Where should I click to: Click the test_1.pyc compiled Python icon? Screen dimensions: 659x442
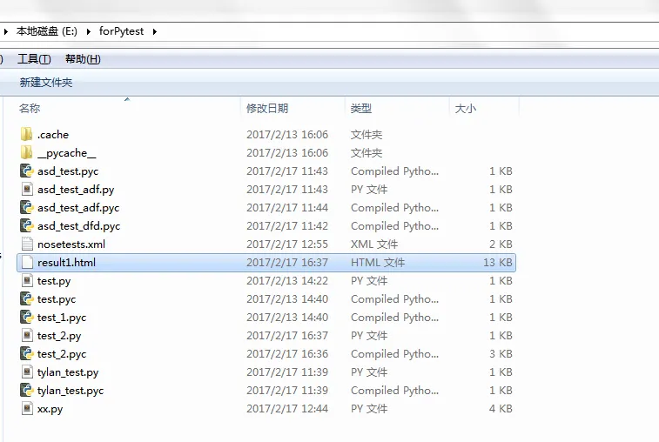pos(27,318)
